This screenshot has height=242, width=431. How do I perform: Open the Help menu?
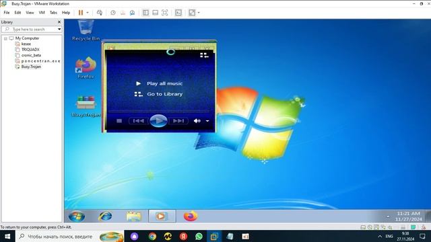(66, 13)
